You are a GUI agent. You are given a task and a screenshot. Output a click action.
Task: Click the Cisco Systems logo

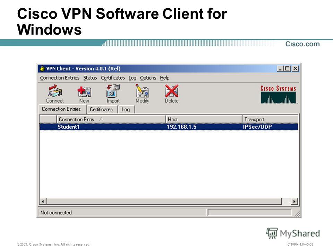click(278, 94)
